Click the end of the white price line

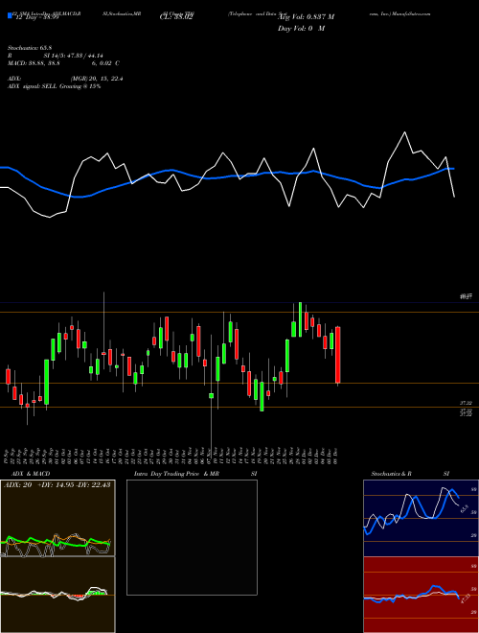[454, 197]
